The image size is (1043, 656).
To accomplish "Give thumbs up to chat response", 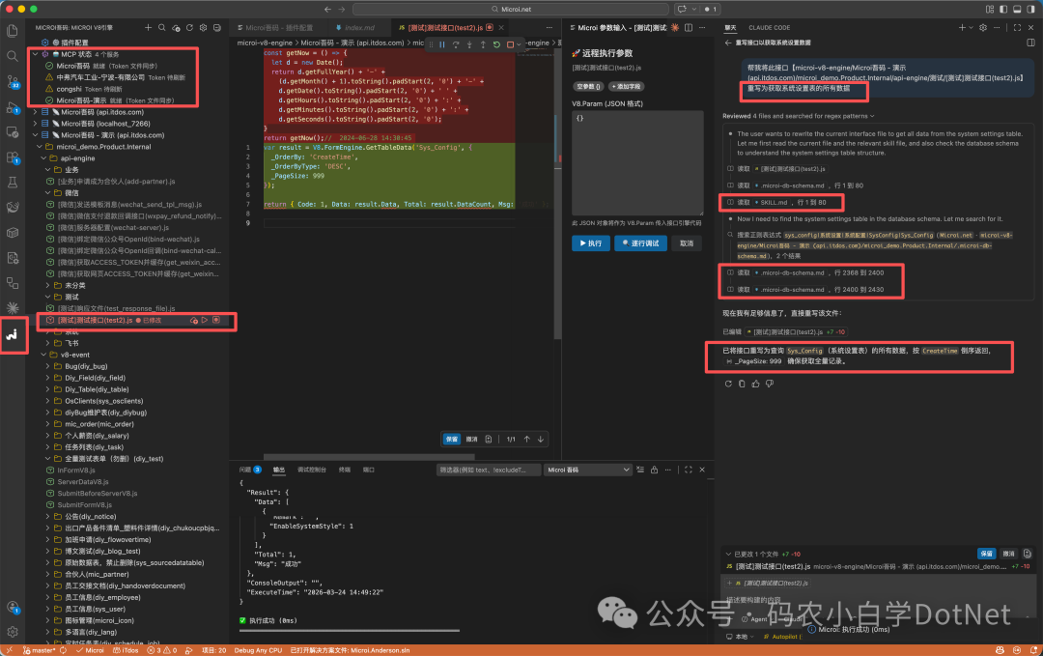I will (755, 384).
